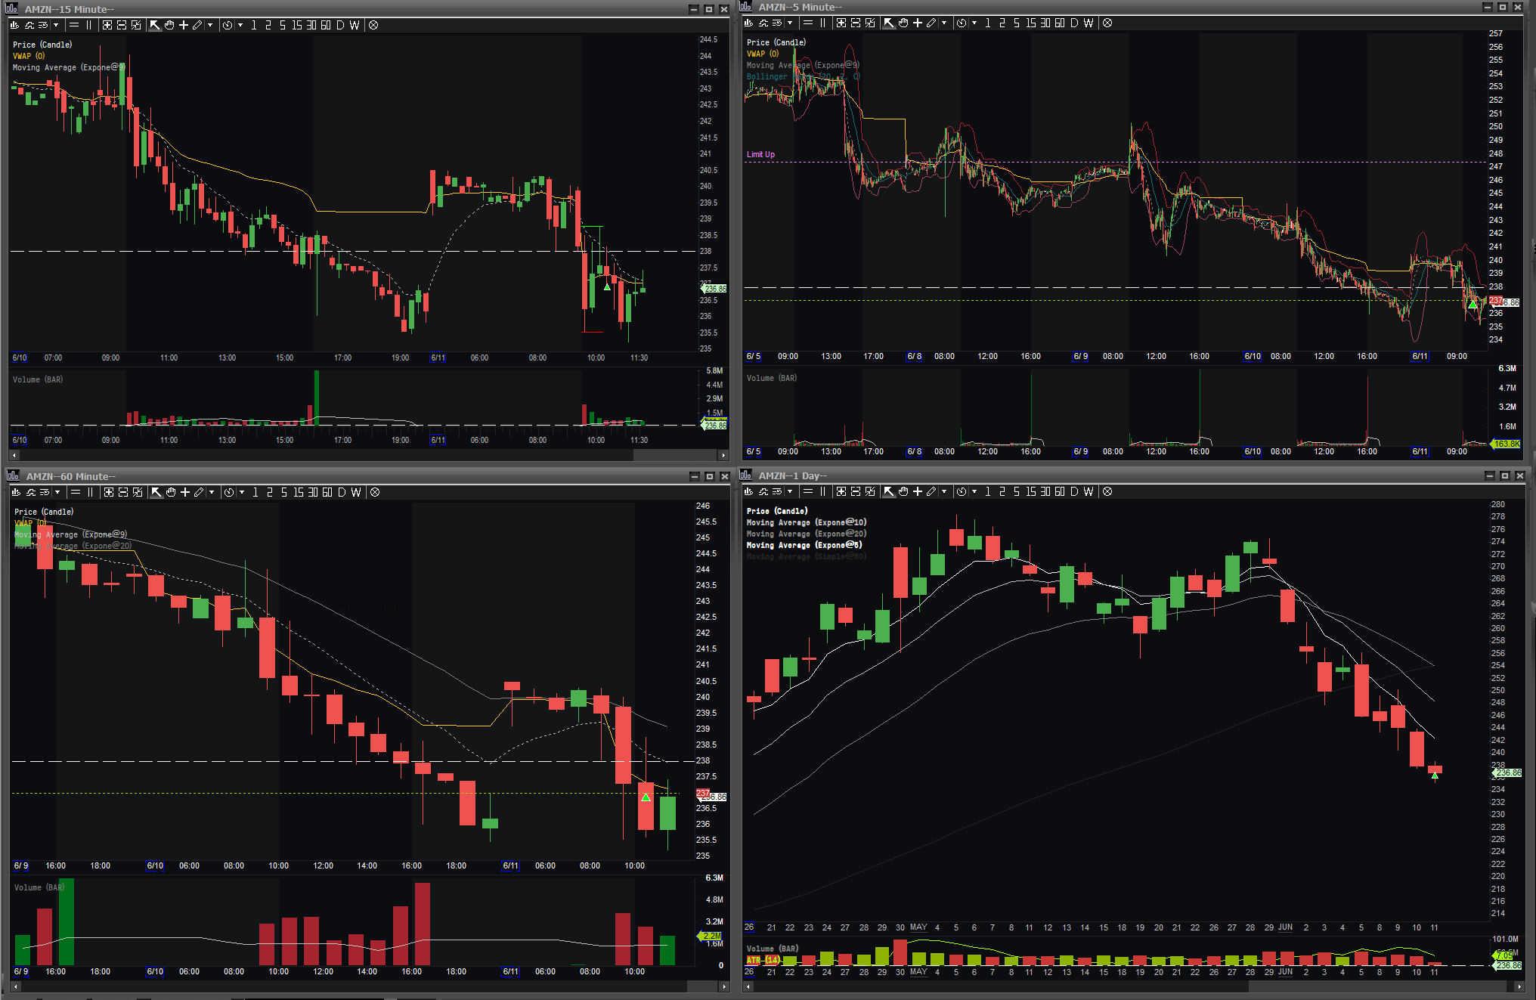
Task: Click the Limit Up label in 5 Minute chart
Action: tap(760, 154)
